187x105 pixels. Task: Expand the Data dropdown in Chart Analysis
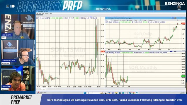[145, 20]
